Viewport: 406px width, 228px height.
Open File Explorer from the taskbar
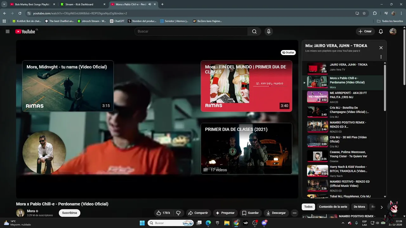[x=227, y=223]
